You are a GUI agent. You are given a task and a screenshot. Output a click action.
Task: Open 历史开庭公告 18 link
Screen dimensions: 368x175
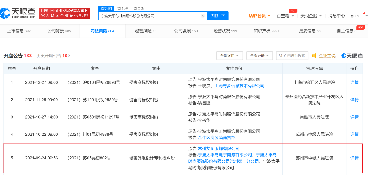[x=53, y=56]
